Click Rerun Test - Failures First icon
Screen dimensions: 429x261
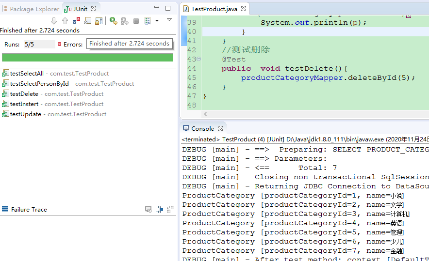(x=125, y=21)
